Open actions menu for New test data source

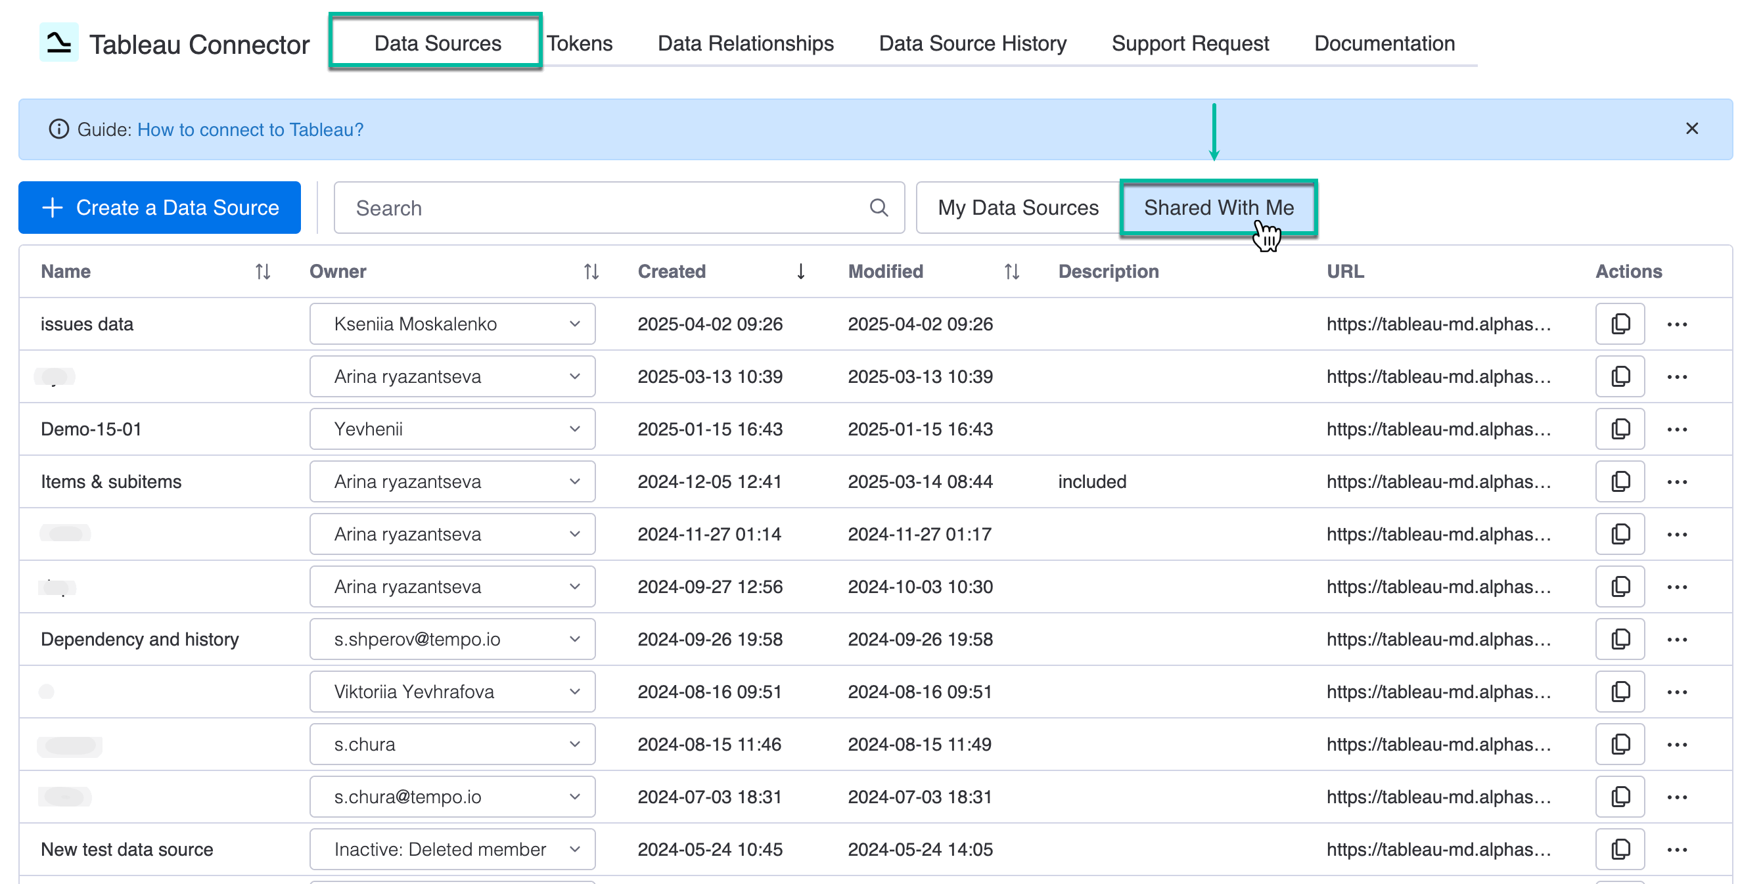1678,849
